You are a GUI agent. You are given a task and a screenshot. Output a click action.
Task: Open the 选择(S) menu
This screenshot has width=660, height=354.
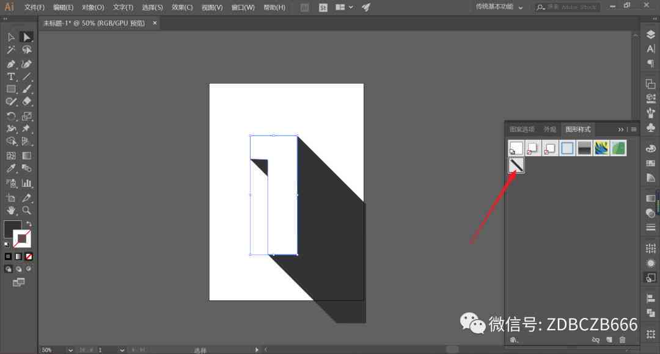(x=152, y=7)
